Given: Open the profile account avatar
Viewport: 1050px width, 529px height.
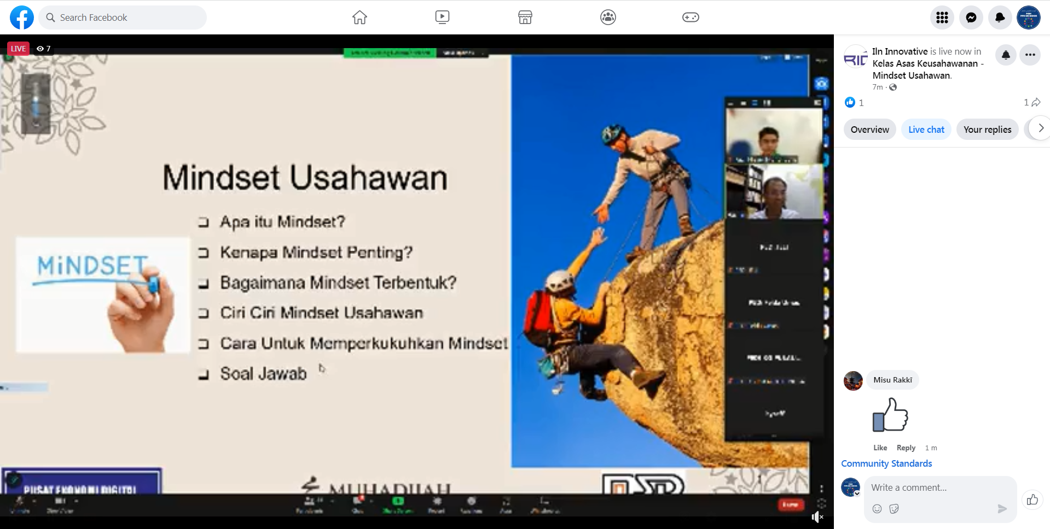Looking at the screenshot, I should [1029, 17].
